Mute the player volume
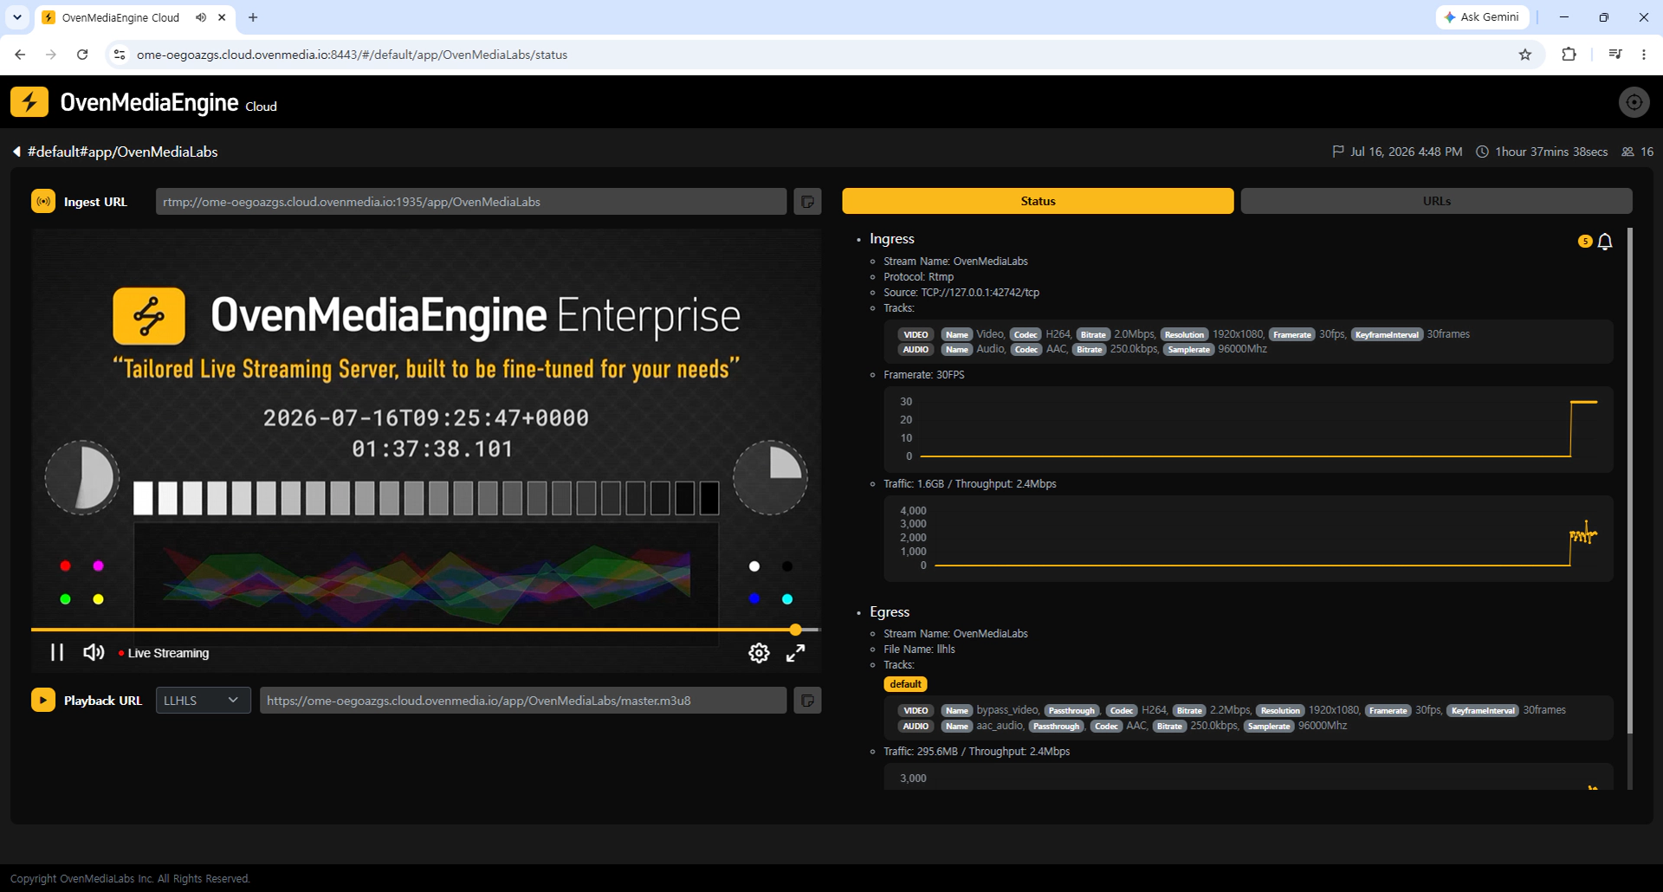1663x892 pixels. 94,652
